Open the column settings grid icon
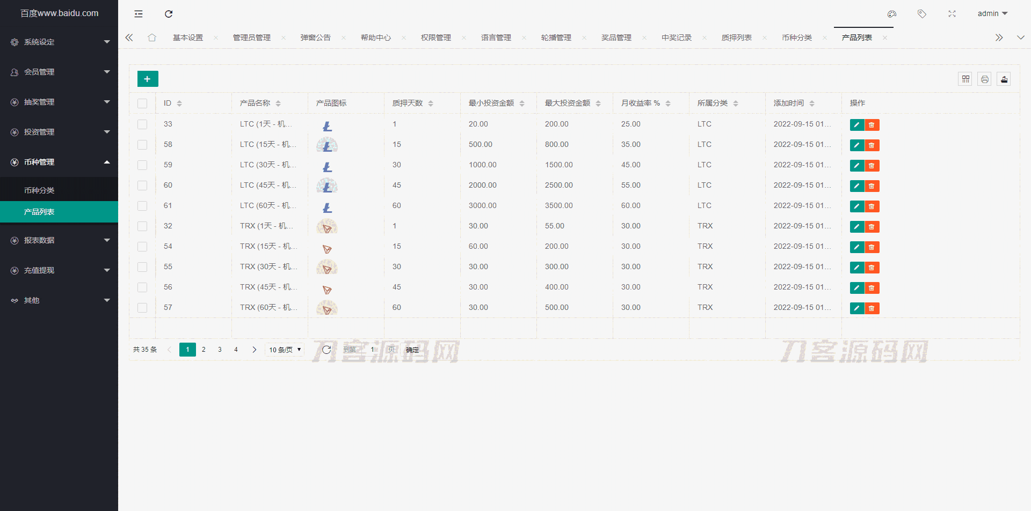The image size is (1031, 511). [965, 79]
